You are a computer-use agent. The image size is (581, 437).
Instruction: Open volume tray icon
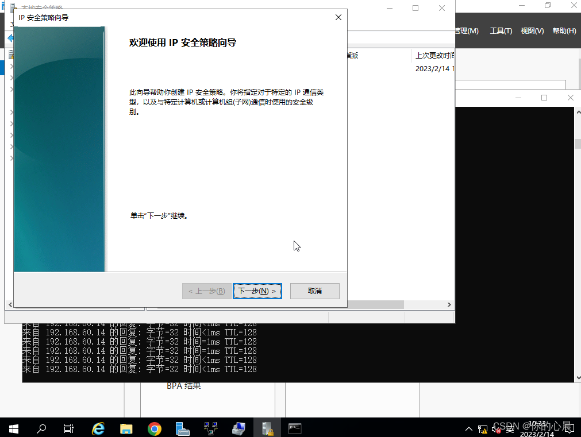click(496, 429)
